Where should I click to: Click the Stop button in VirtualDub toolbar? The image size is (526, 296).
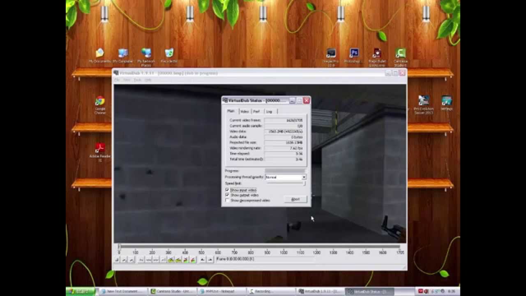tap(116, 260)
